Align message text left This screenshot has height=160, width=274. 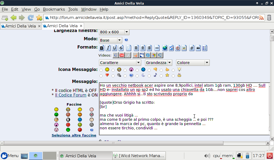click(x=136, y=48)
